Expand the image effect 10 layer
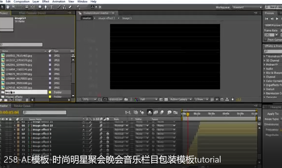Image resolution: width=282 pixels, height=168 pixels. [x=15, y=126]
